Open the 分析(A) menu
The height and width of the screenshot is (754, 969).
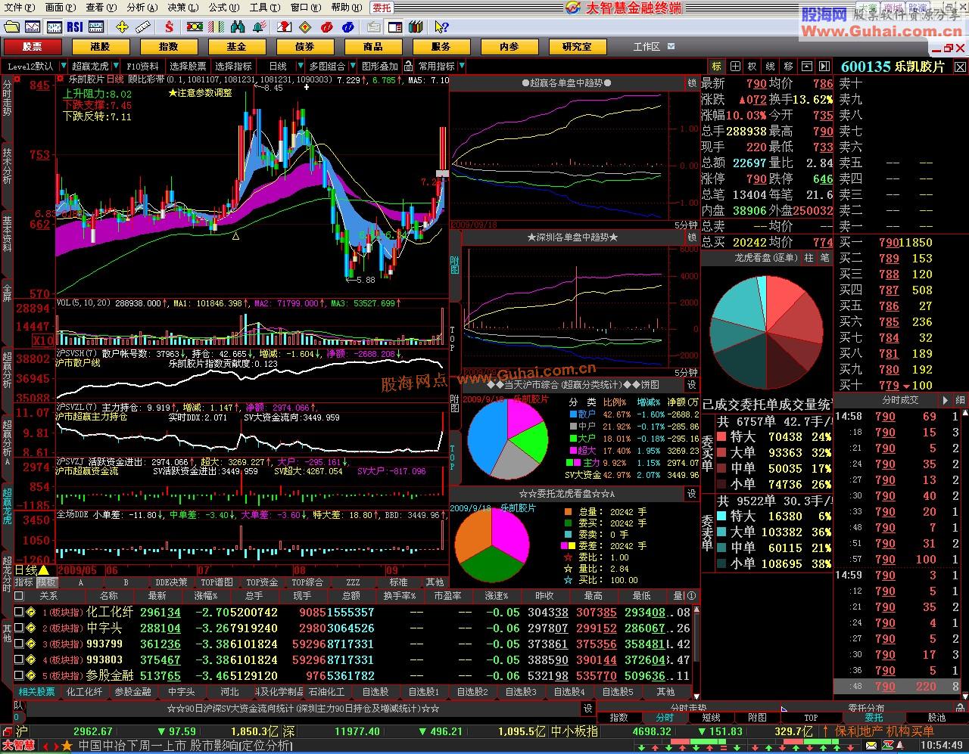(142, 8)
